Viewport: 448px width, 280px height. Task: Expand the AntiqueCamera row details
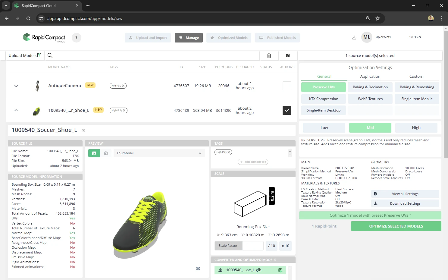click(x=16, y=86)
